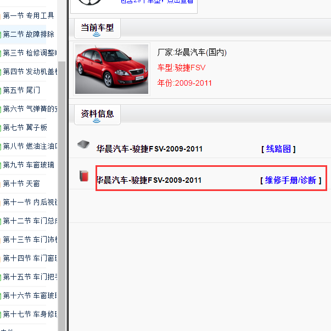The height and width of the screenshot is (331, 331).
Task: Open the 维修手册/诊断 link
Action: click(x=290, y=180)
